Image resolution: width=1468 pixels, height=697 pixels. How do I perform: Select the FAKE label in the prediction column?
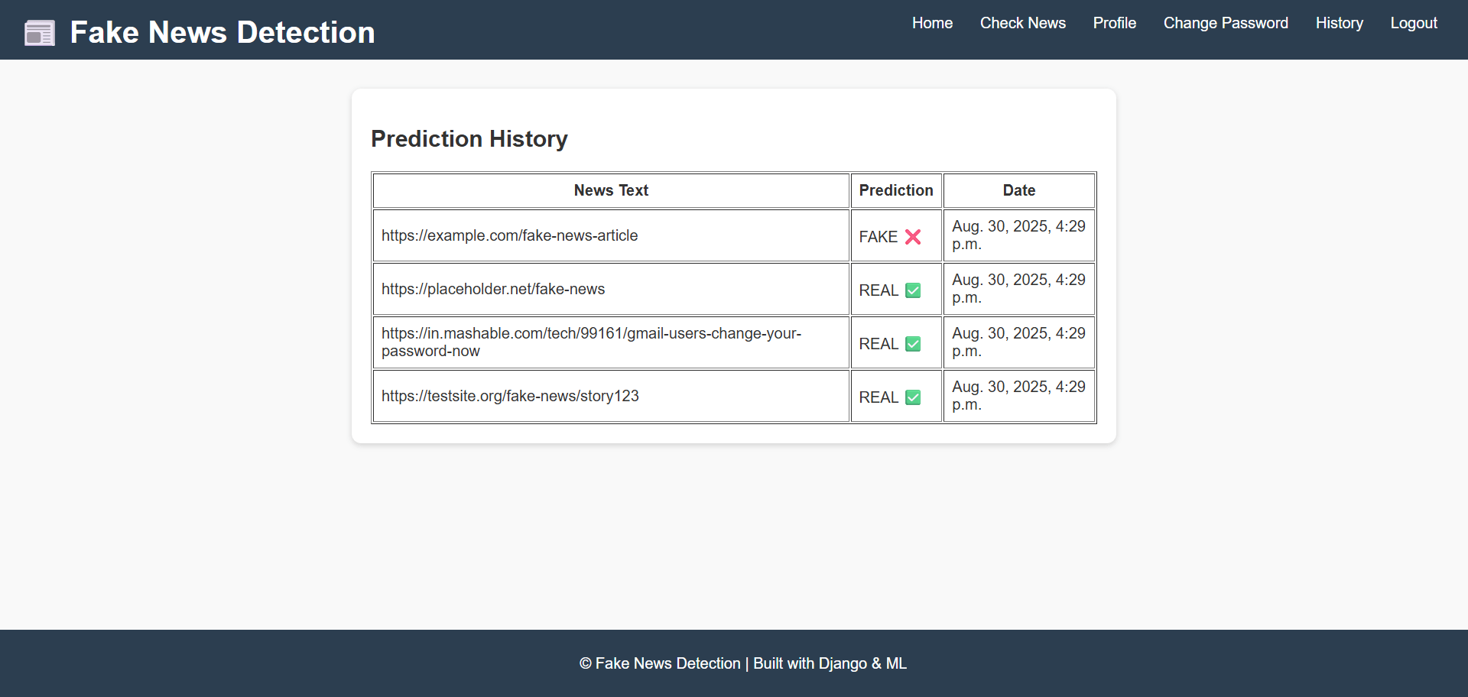(x=878, y=237)
